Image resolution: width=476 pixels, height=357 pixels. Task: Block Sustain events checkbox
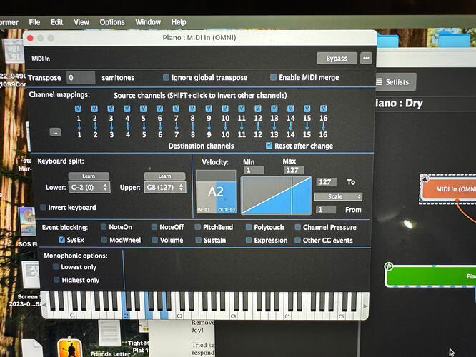point(198,240)
